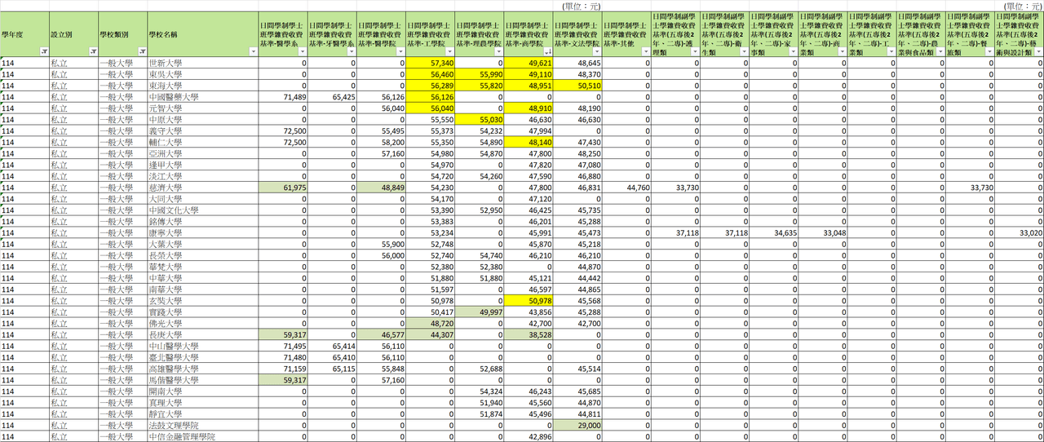
Task: Select the 慈濟大學 school name cell
Action: point(203,188)
